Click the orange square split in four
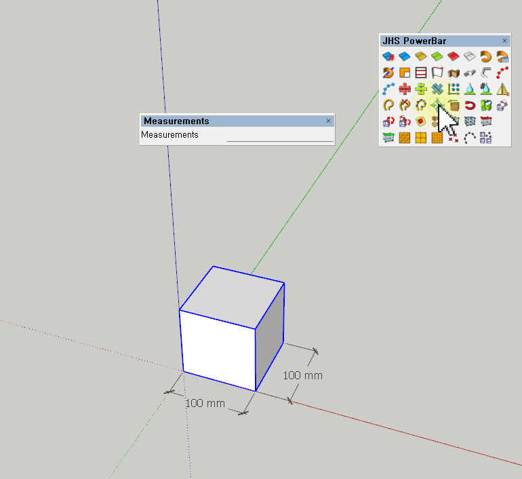Image resolution: width=522 pixels, height=479 pixels. tap(421, 138)
